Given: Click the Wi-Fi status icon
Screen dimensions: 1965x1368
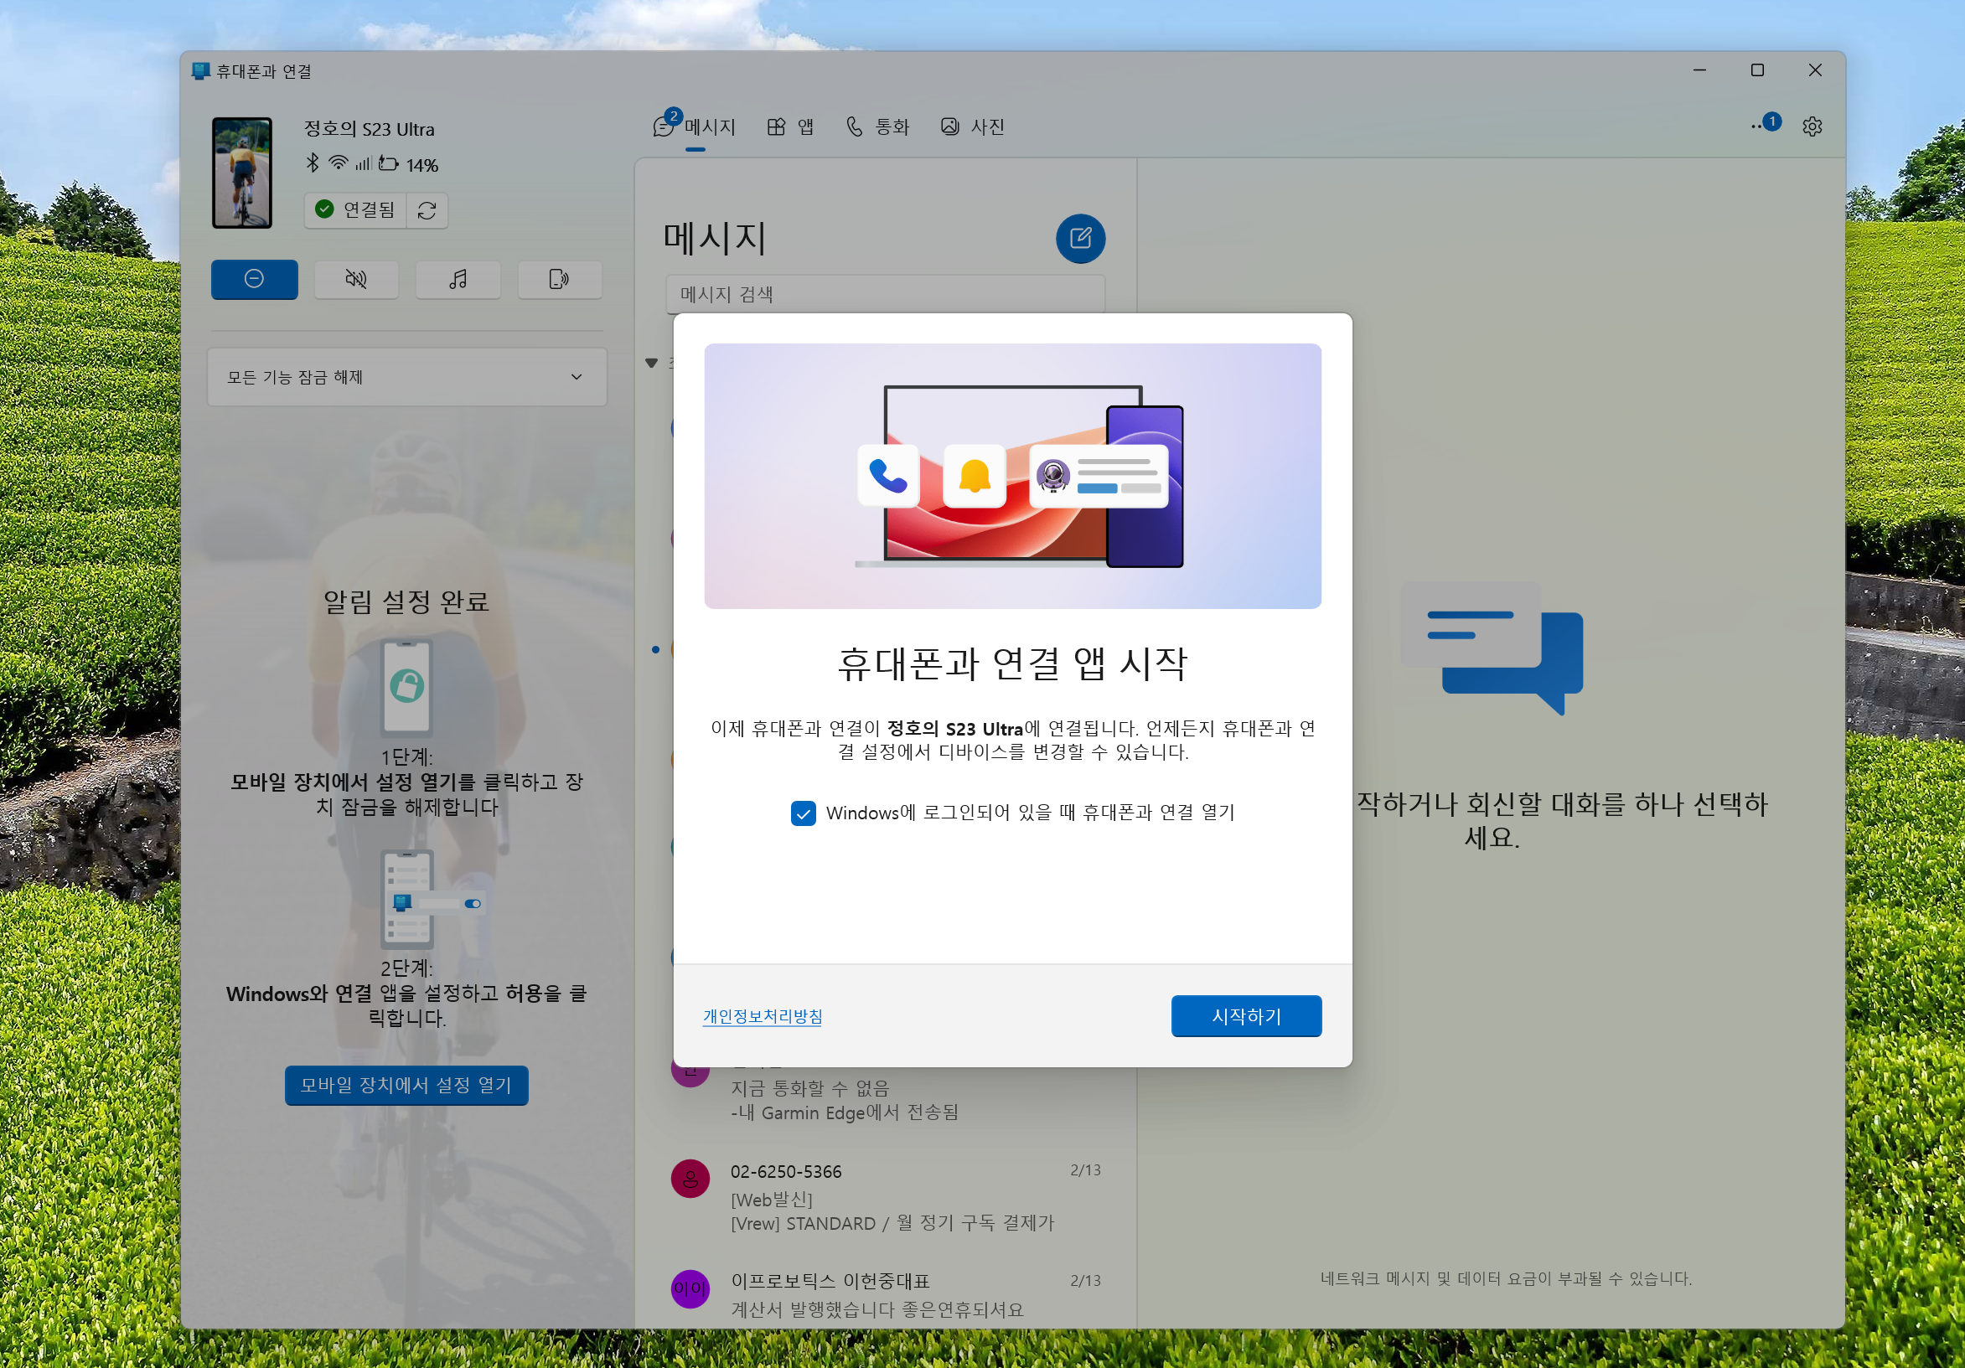Looking at the screenshot, I should coord(339,163).
